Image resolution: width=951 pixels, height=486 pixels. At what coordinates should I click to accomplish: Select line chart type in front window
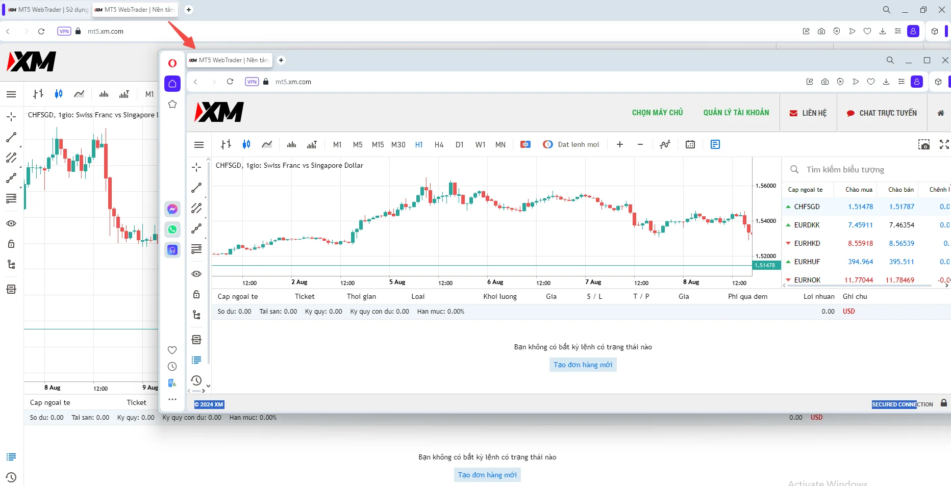click(x=267, y=145)
